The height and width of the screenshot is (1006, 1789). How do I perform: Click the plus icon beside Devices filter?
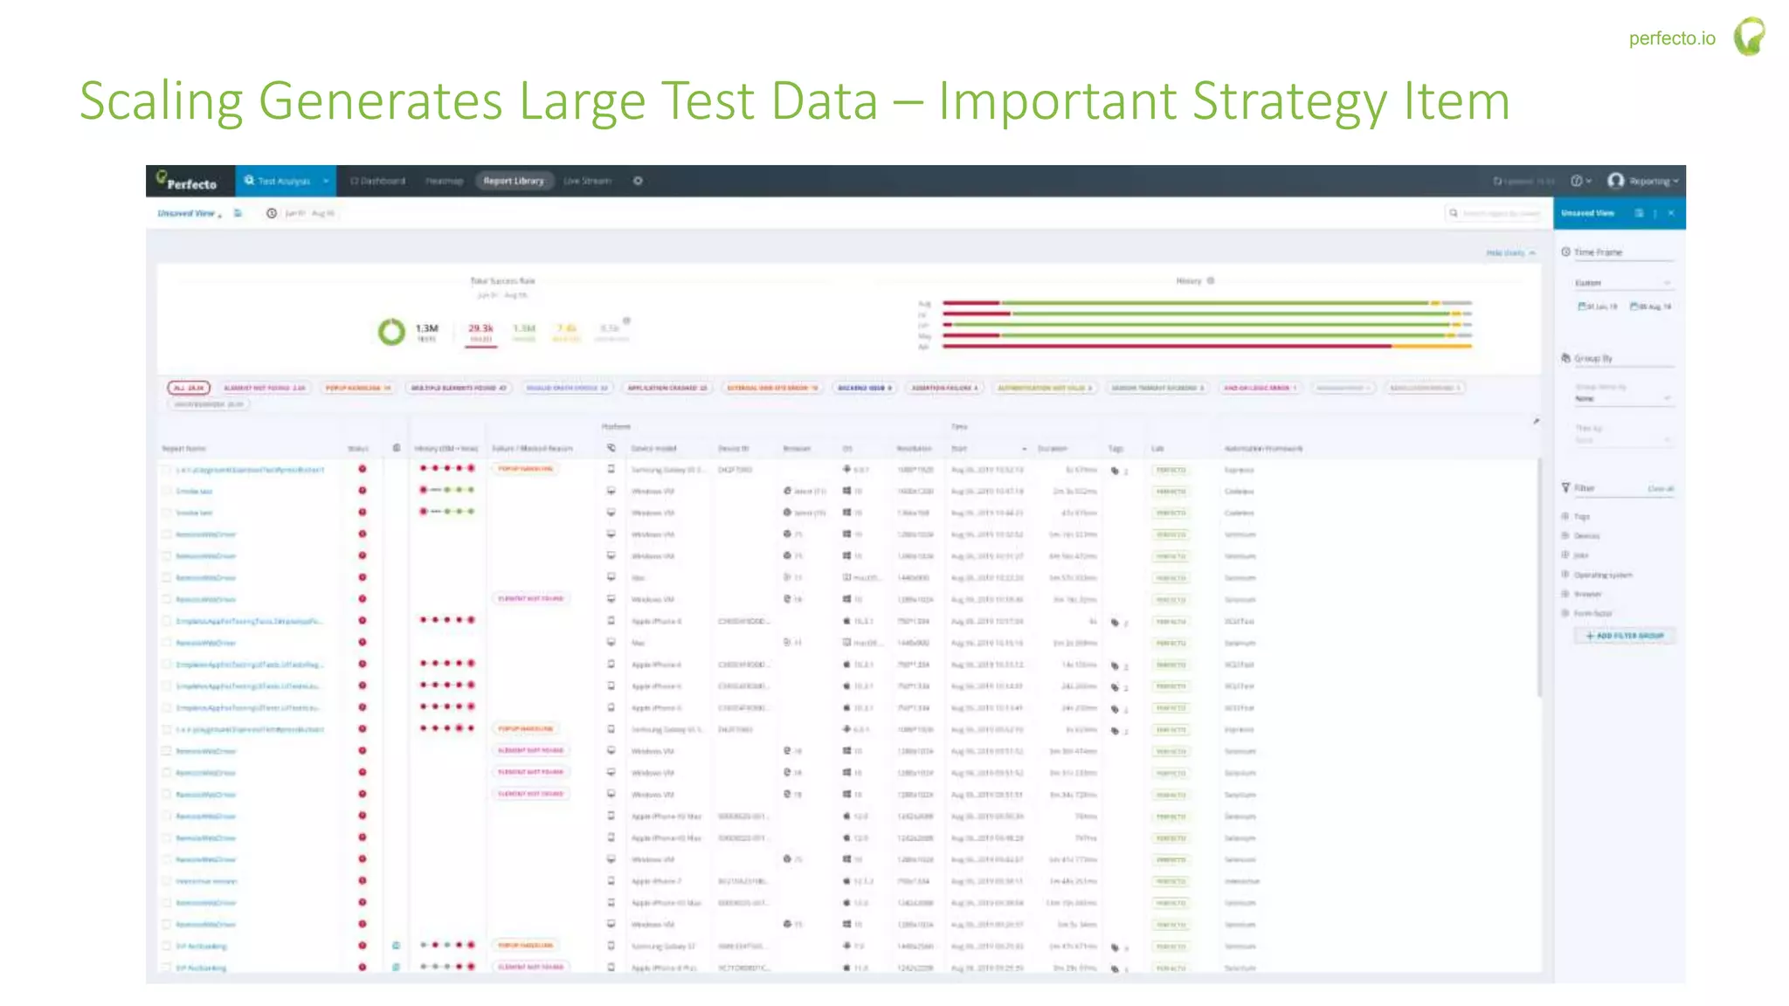[1565, 535]
